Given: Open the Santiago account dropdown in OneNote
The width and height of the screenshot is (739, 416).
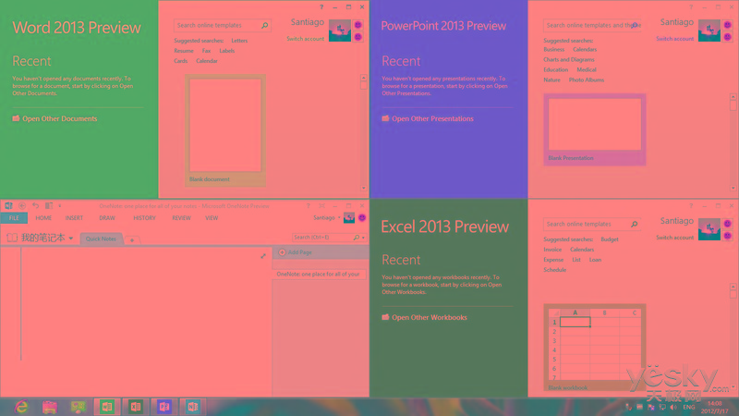Looking at the screenshot, I should click(x=339, y=218).
